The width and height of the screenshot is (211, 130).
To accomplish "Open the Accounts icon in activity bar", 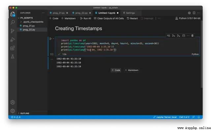I will click(13, 102).
